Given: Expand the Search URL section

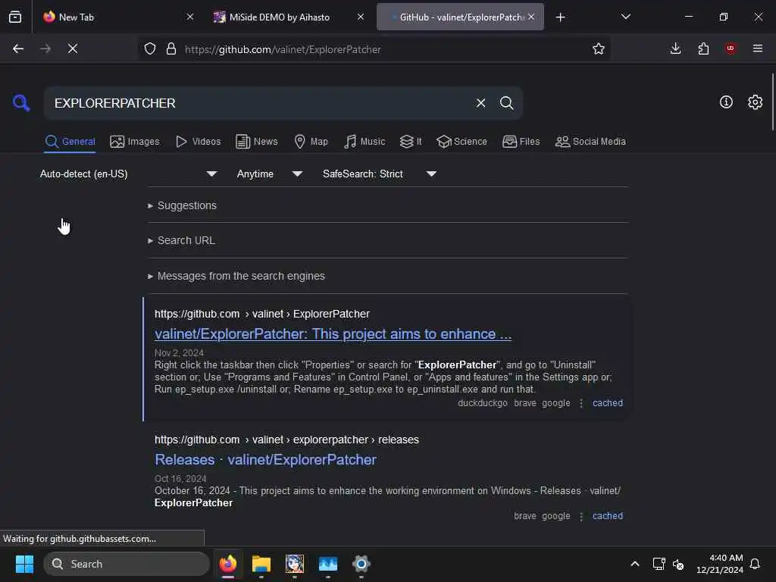Looking at the screenshot, I should [181, 240].
